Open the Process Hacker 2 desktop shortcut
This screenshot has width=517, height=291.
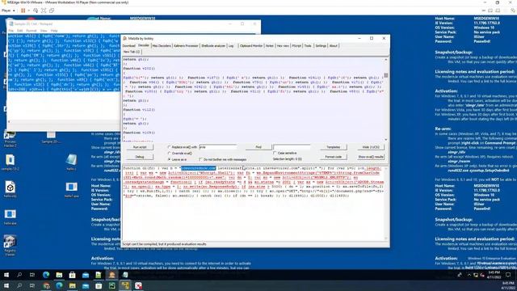pyautogui.click(x=10, y=138)
